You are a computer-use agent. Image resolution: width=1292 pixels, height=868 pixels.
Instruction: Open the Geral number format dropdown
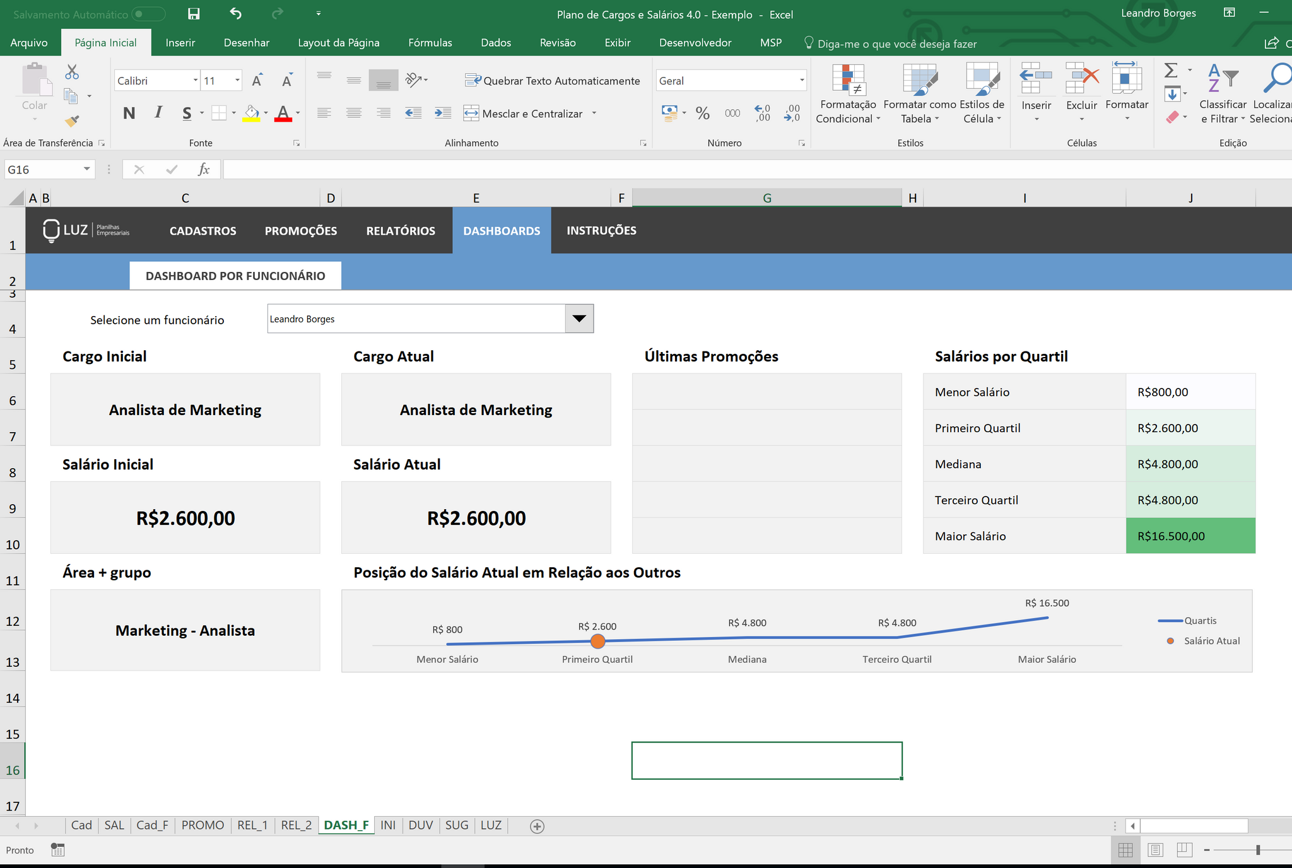pos(802,80)
